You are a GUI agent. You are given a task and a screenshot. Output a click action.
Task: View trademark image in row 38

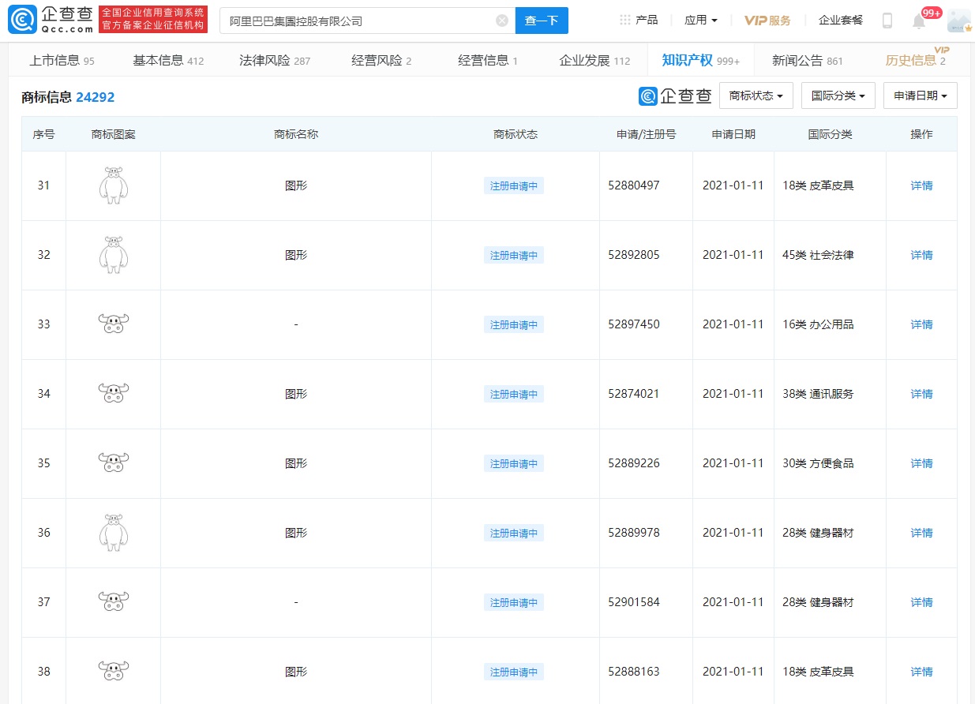pyautogui.click(x=114, y=672)
